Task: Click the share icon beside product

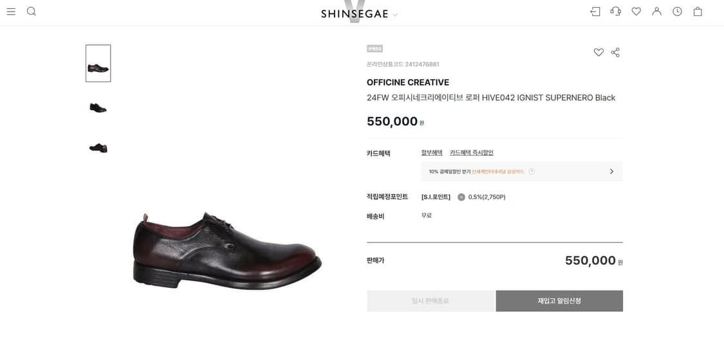Action: tap(615, 53)
